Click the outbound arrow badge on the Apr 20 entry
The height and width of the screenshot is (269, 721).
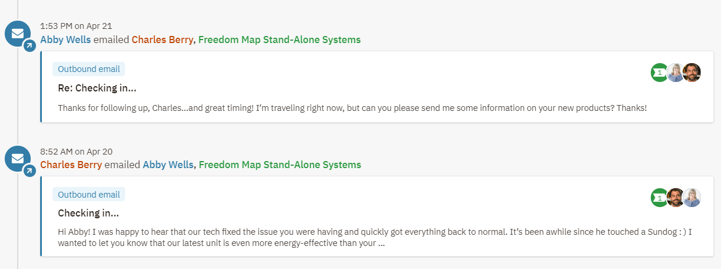tap(30, 171)
